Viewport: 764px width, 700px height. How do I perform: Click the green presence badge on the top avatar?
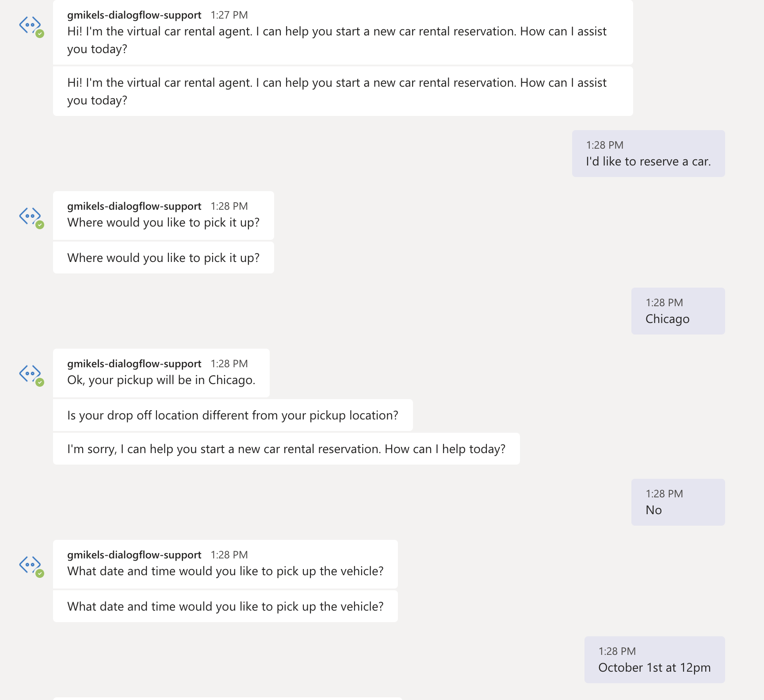click(x=39, y=35)
